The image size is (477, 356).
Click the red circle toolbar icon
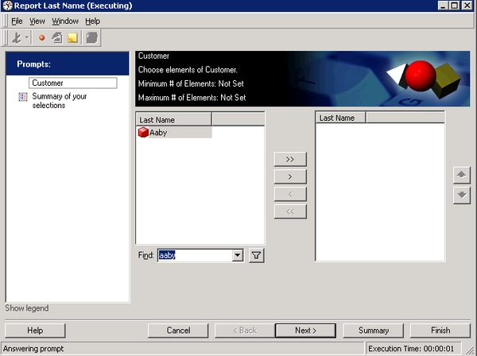(x=42, y=38)
